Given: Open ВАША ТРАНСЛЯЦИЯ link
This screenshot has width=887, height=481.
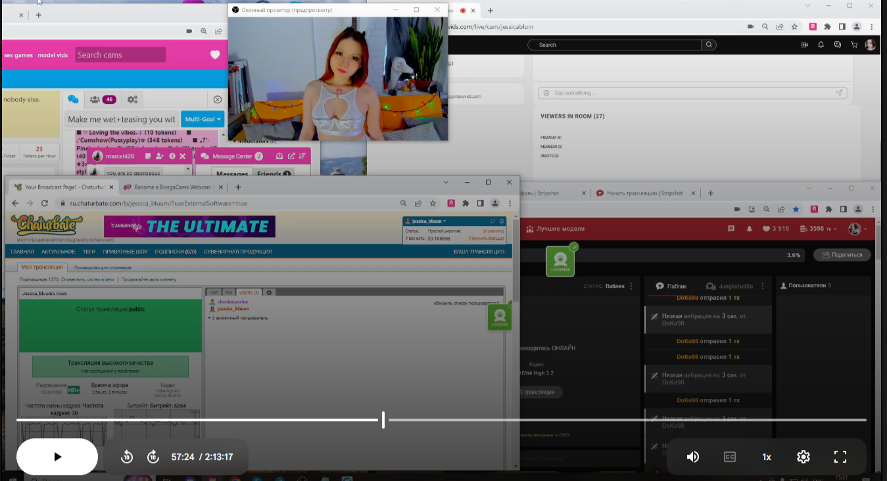Looking at the screenshot, I should point(479,252).
